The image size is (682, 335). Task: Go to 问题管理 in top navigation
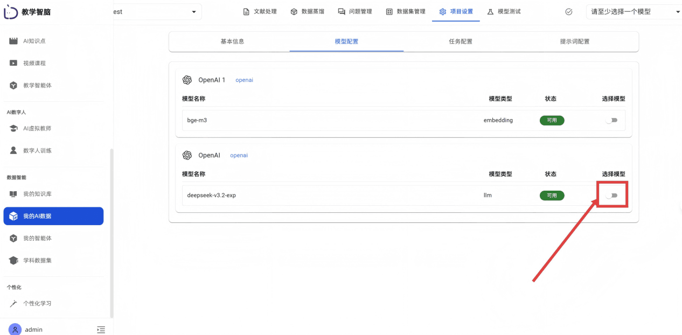354,11
